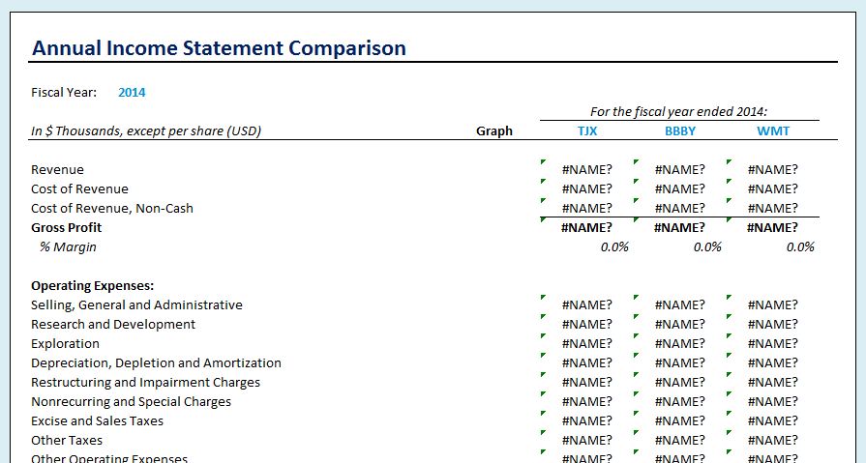Select the Annual Income Statement Comparison title
Screen dimensions: 866x463
(x=219, y=48)
